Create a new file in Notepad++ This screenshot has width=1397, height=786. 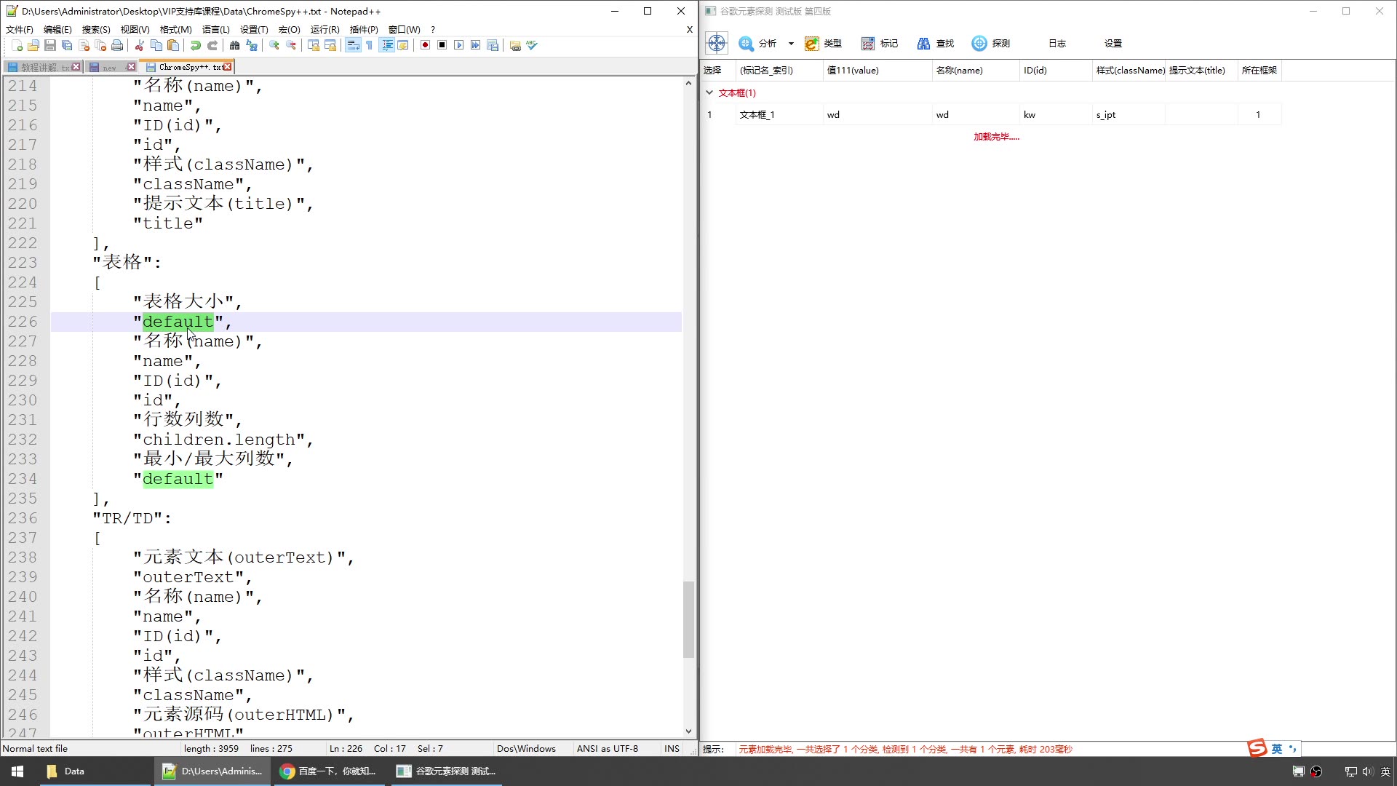coord(17,45)
